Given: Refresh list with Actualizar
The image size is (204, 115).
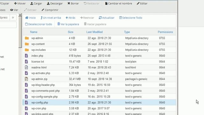Looking at the screenshot, I should tap(106, 18).
